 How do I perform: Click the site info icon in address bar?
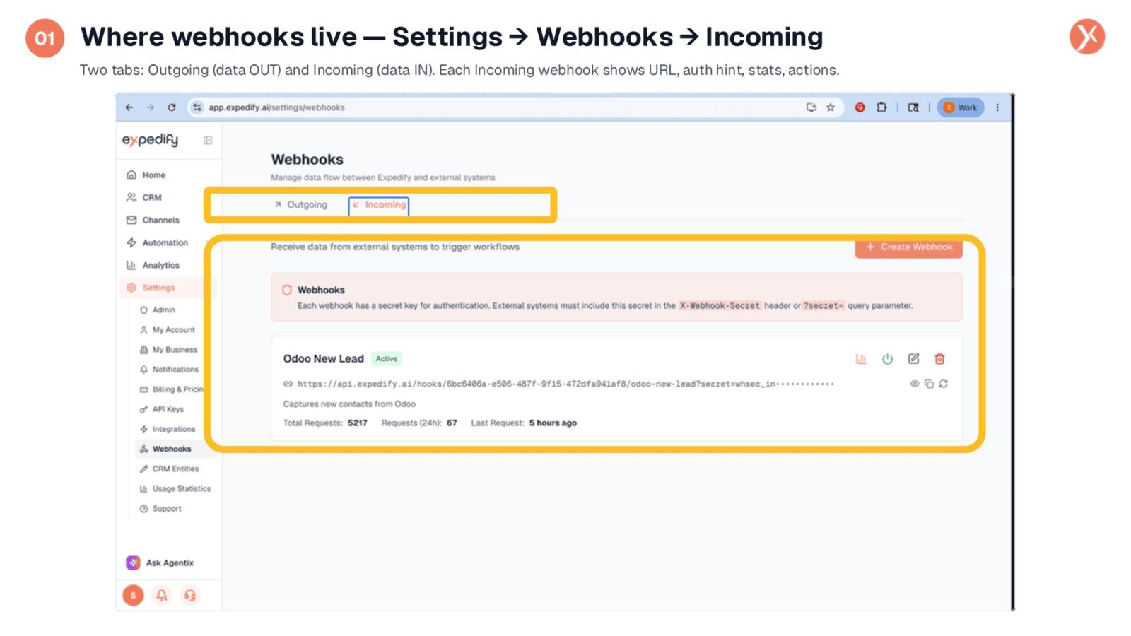click(197, 107)
